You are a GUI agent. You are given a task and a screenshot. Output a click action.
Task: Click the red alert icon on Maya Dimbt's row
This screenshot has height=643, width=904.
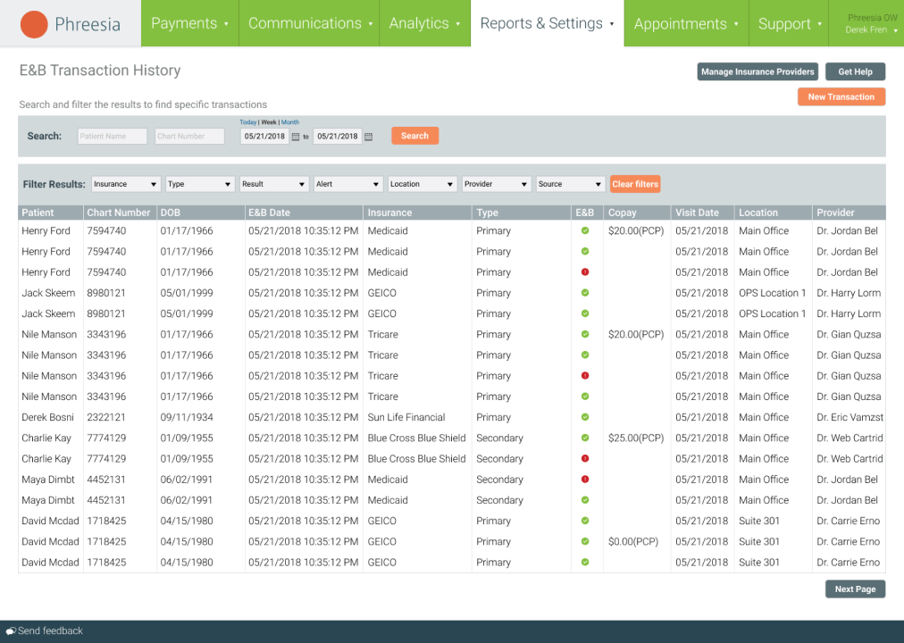pyautogui.click(x=585, y=479)
